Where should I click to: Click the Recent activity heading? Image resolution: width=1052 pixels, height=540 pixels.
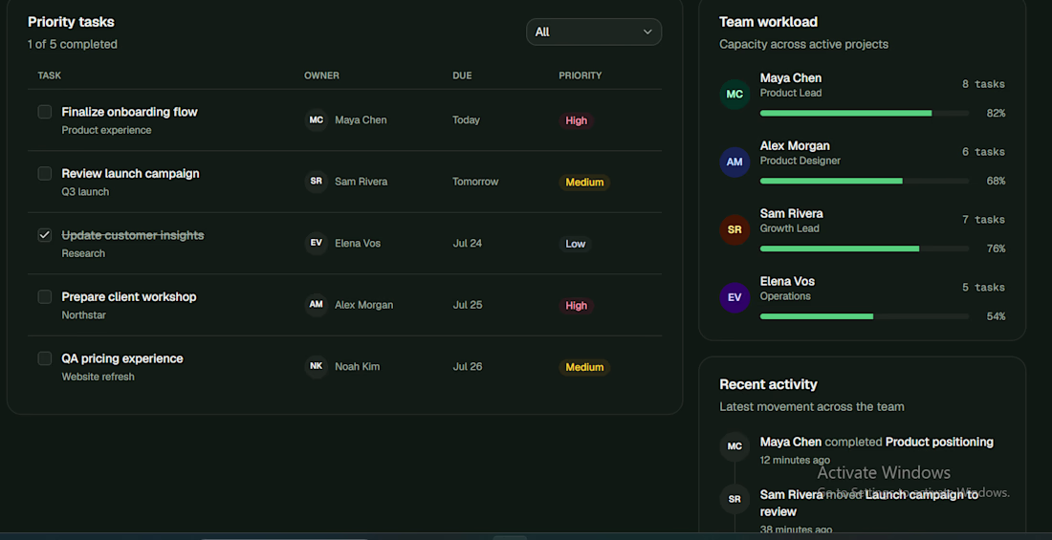(x=768, y=384)
